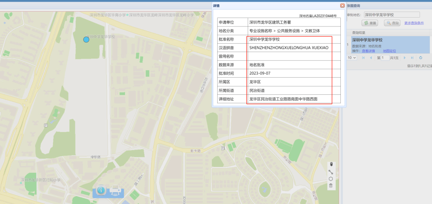Click the blue location marker on map
The height and width of the screenshot is (204, 432).
coord(86,40)
